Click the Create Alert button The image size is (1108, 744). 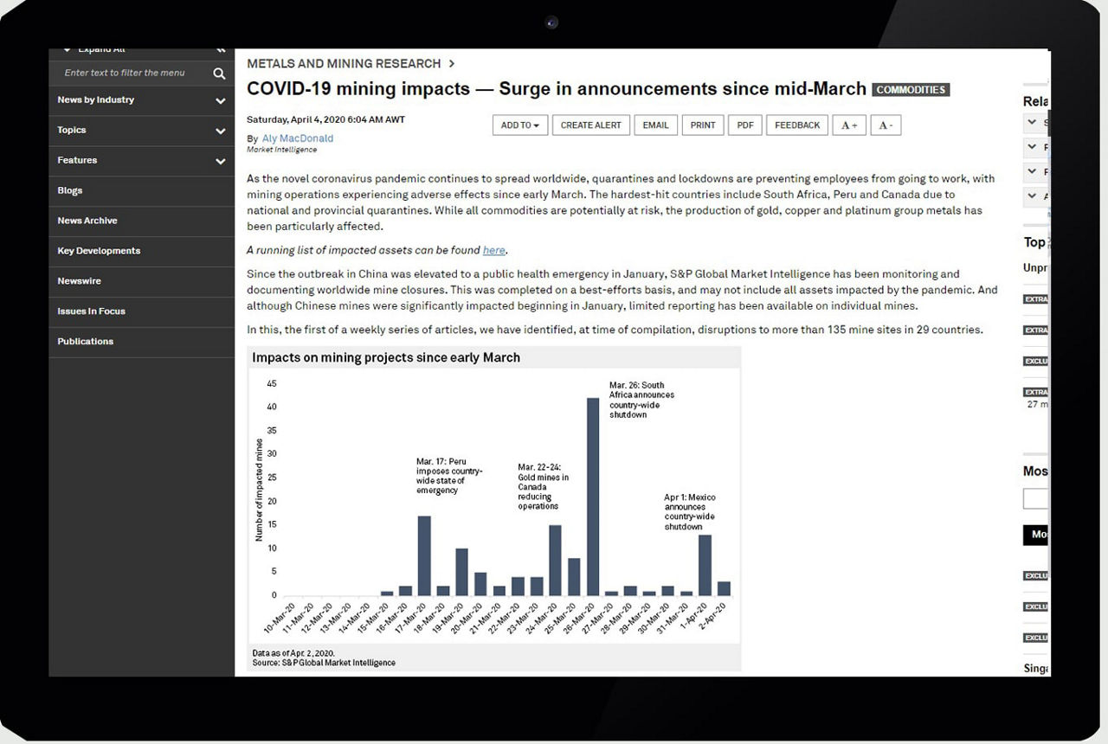[591, 125]
